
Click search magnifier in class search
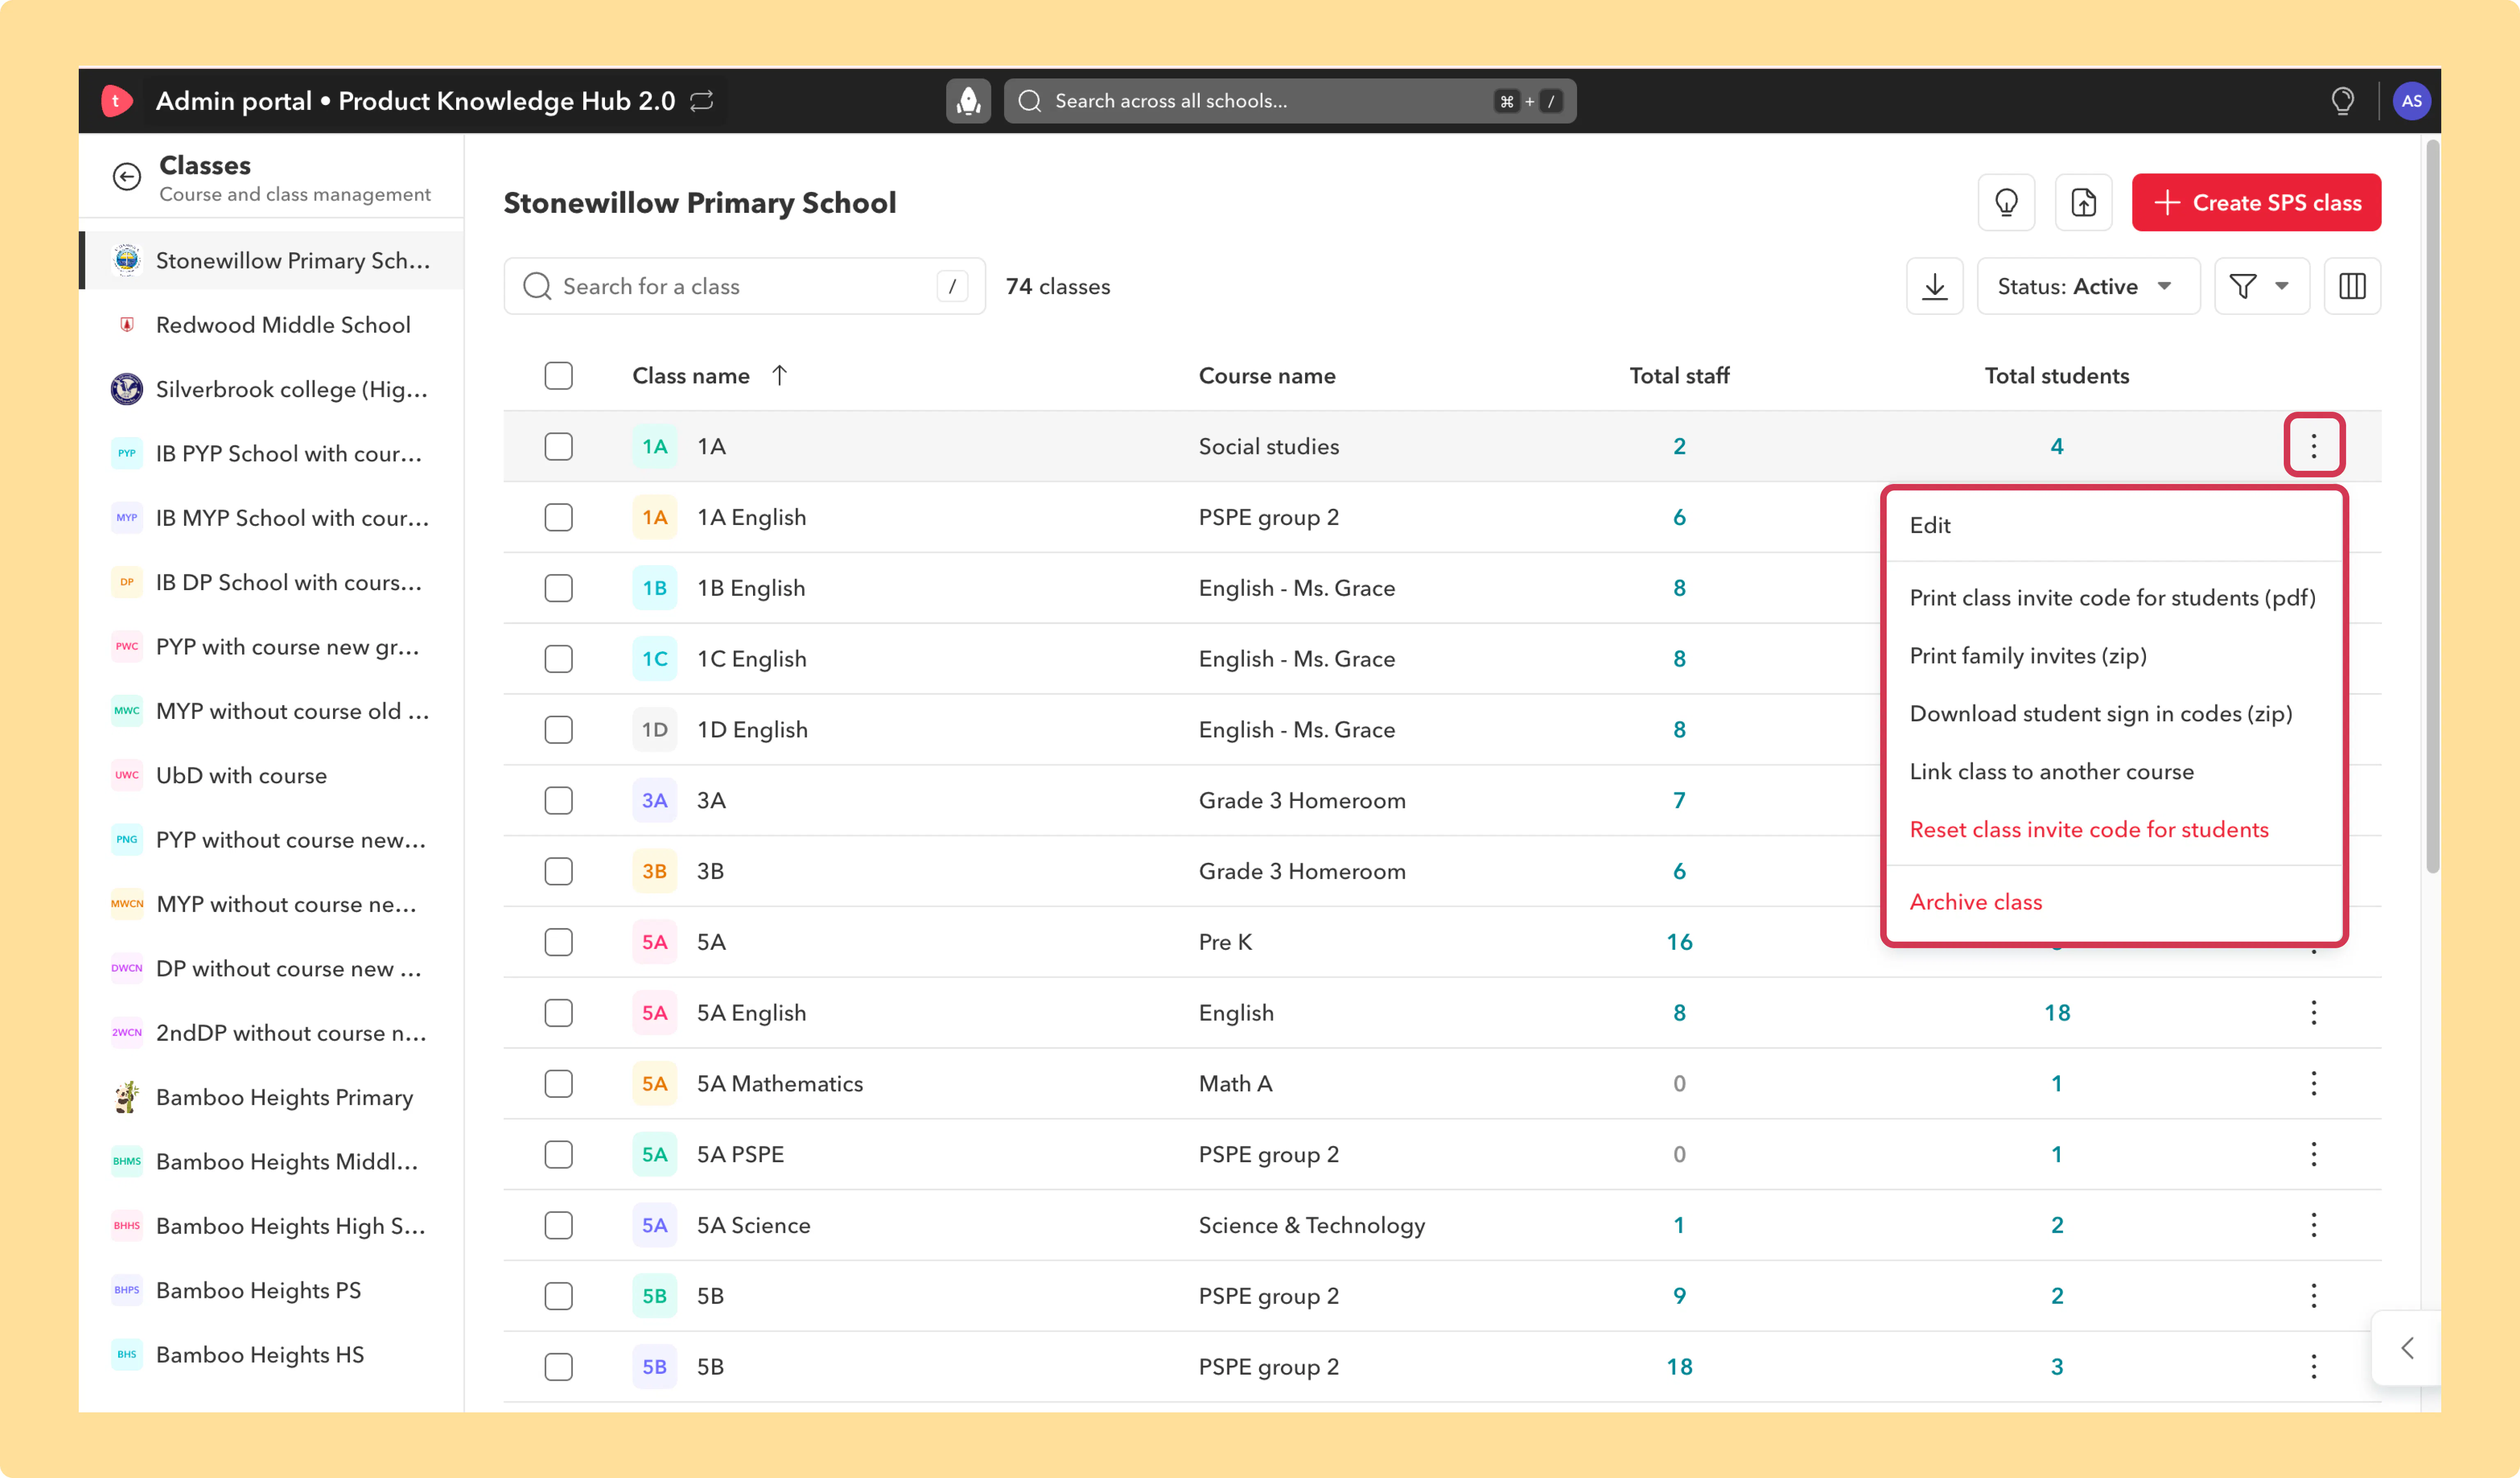point(537,286)
